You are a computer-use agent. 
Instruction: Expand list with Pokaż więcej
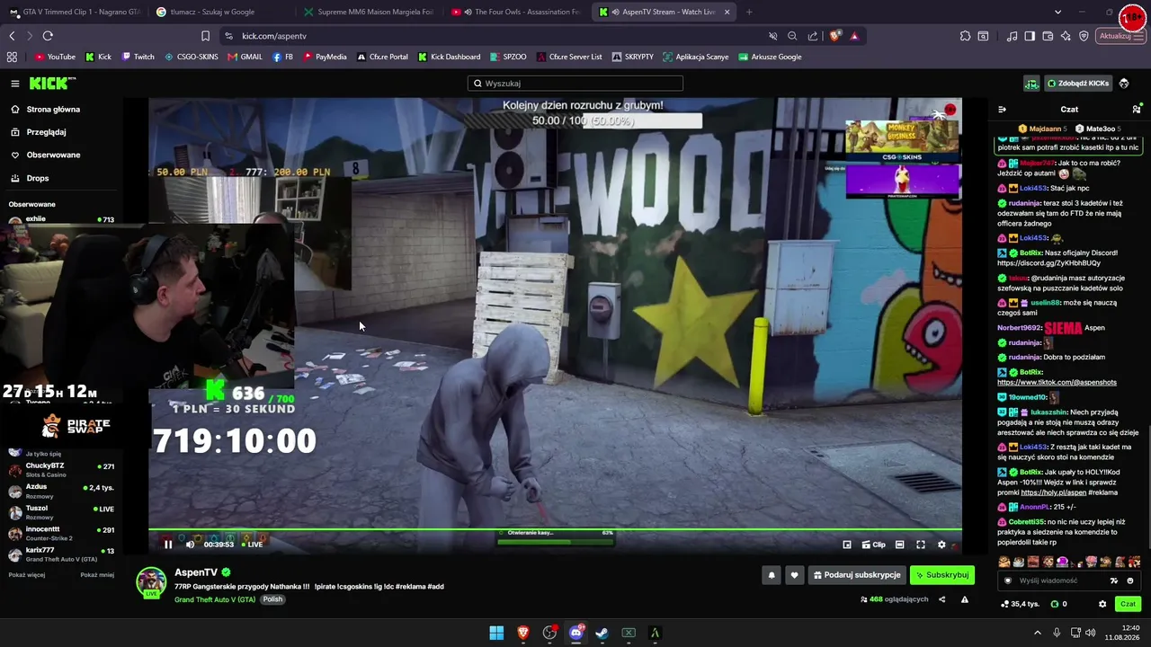[27, 575]
